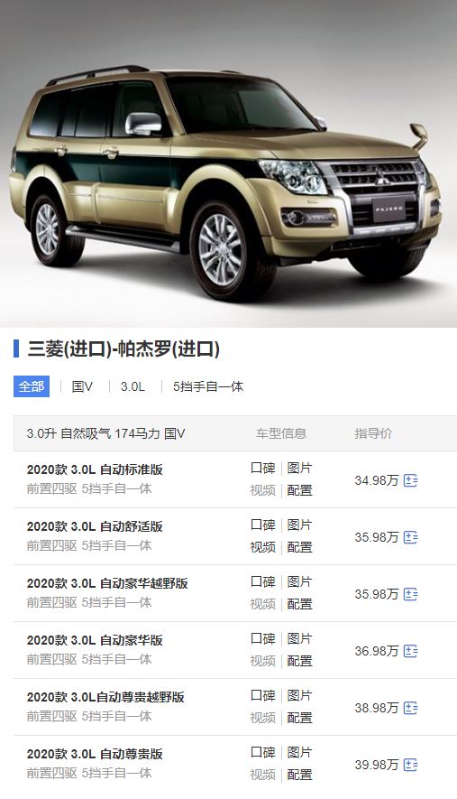The image size is (457, 799).
Task: View 口碑 for 自动标准版
Action: pos(263,469)
